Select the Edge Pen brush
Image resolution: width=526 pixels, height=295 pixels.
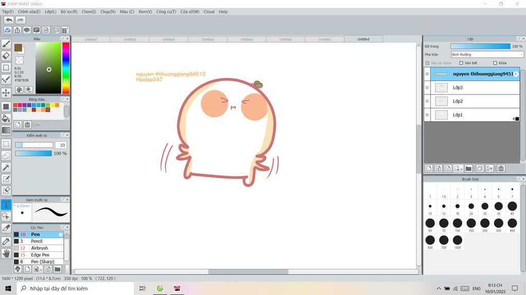coord(39,255)
